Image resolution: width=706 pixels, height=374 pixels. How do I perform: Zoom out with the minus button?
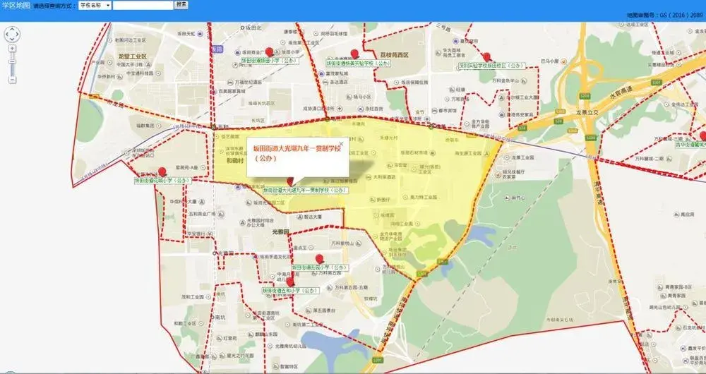[x=12, y=80]
